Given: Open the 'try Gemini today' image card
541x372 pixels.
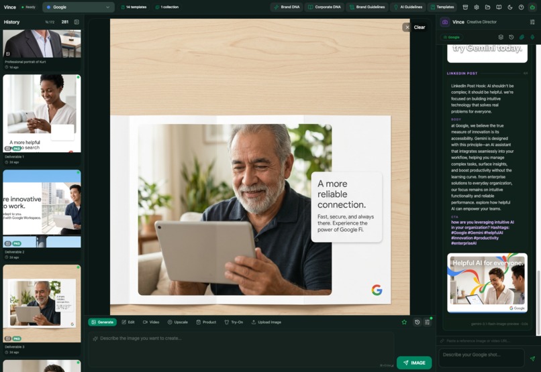Looking at the screenshot, I should 487,54.
